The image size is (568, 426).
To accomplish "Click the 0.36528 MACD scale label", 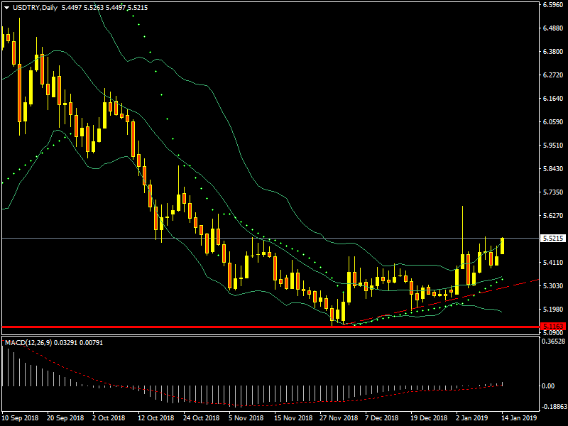I will [552, 342].
